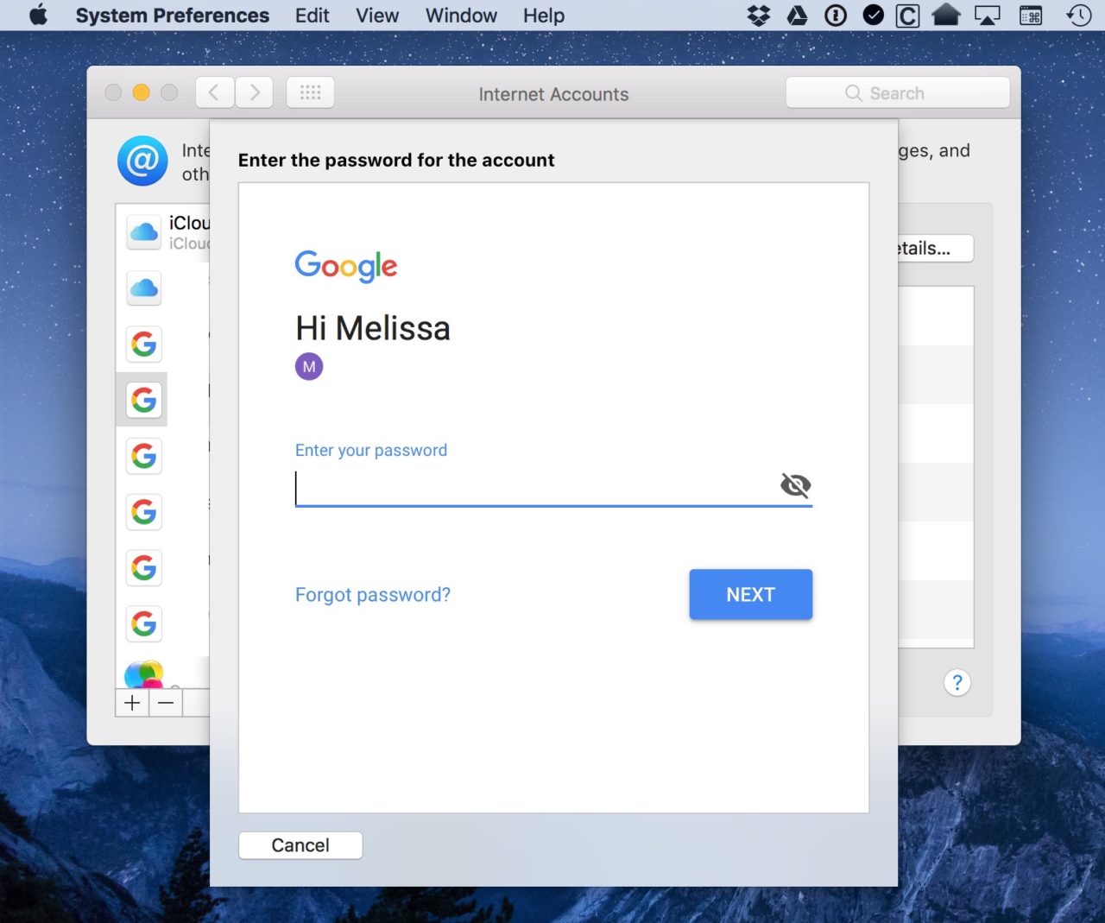The image size is (1105, 923).
Task: Open the Help menu
Action: [544, 16]
